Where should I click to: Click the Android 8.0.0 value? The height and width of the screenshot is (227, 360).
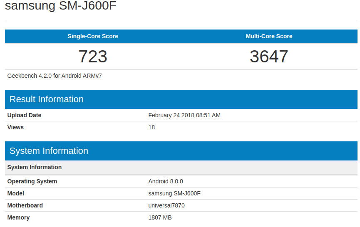[166, 181]
